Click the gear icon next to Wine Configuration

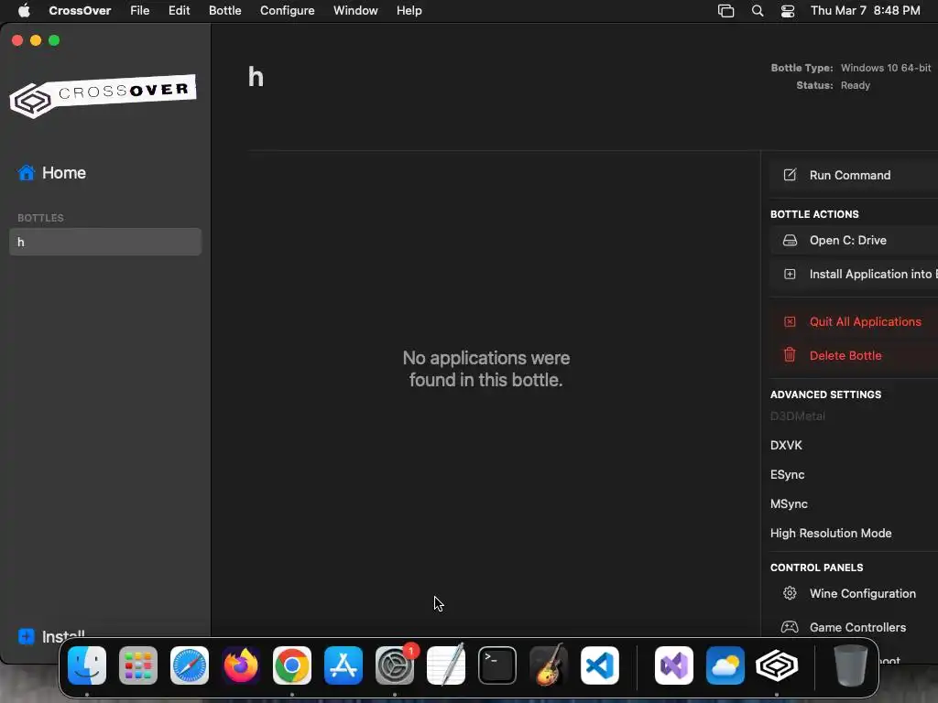(790, 593)
